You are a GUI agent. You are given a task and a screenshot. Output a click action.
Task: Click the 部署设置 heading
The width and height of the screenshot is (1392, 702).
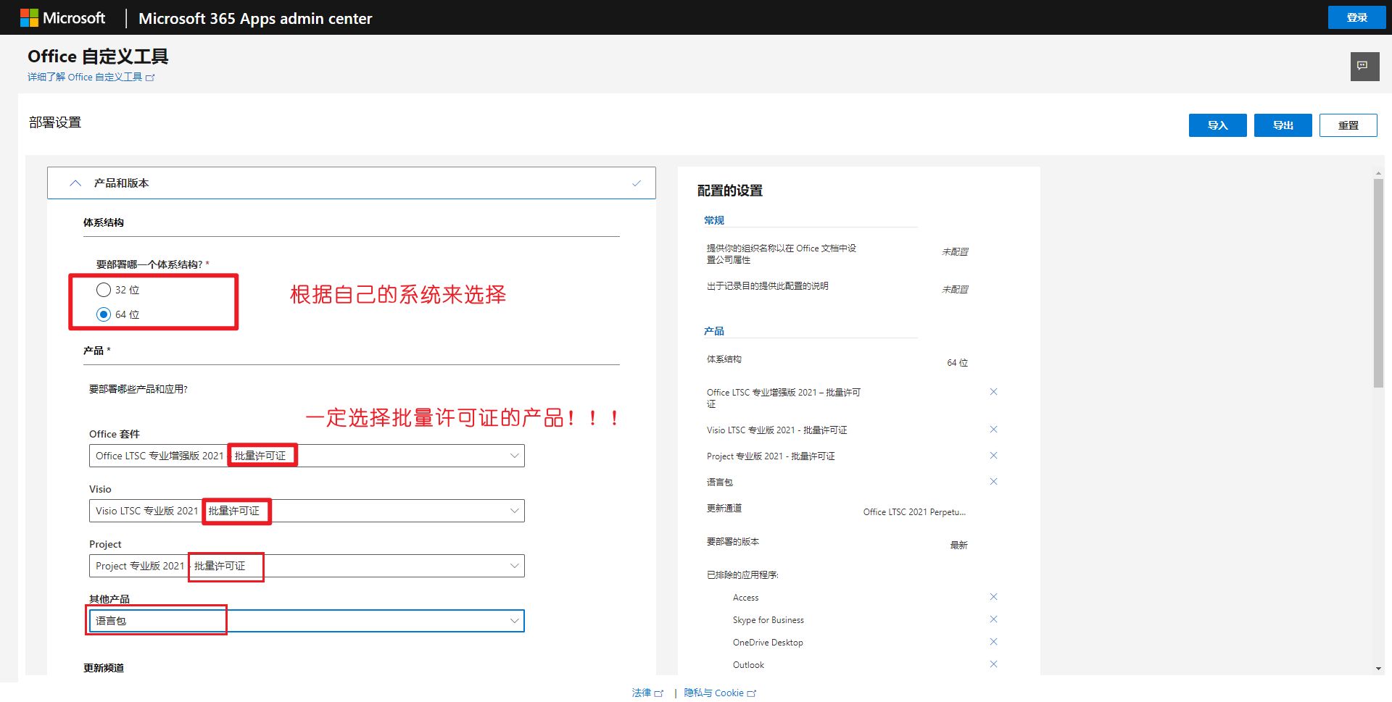(55, 122)
